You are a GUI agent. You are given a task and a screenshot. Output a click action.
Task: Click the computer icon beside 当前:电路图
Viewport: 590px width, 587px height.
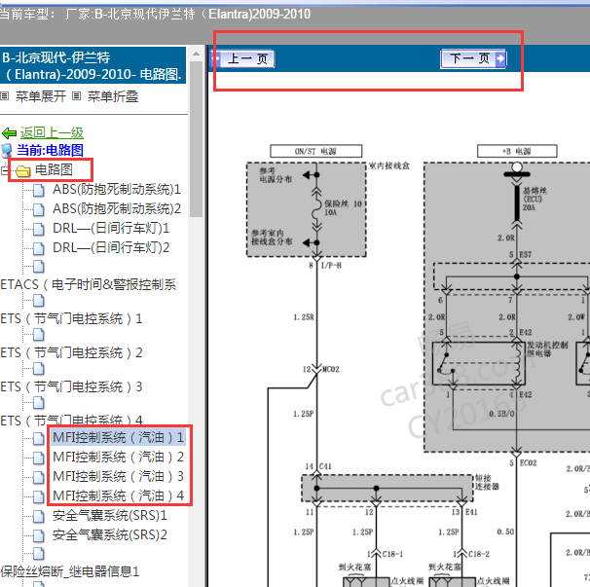pyautogui.click(x=7, y=150)
